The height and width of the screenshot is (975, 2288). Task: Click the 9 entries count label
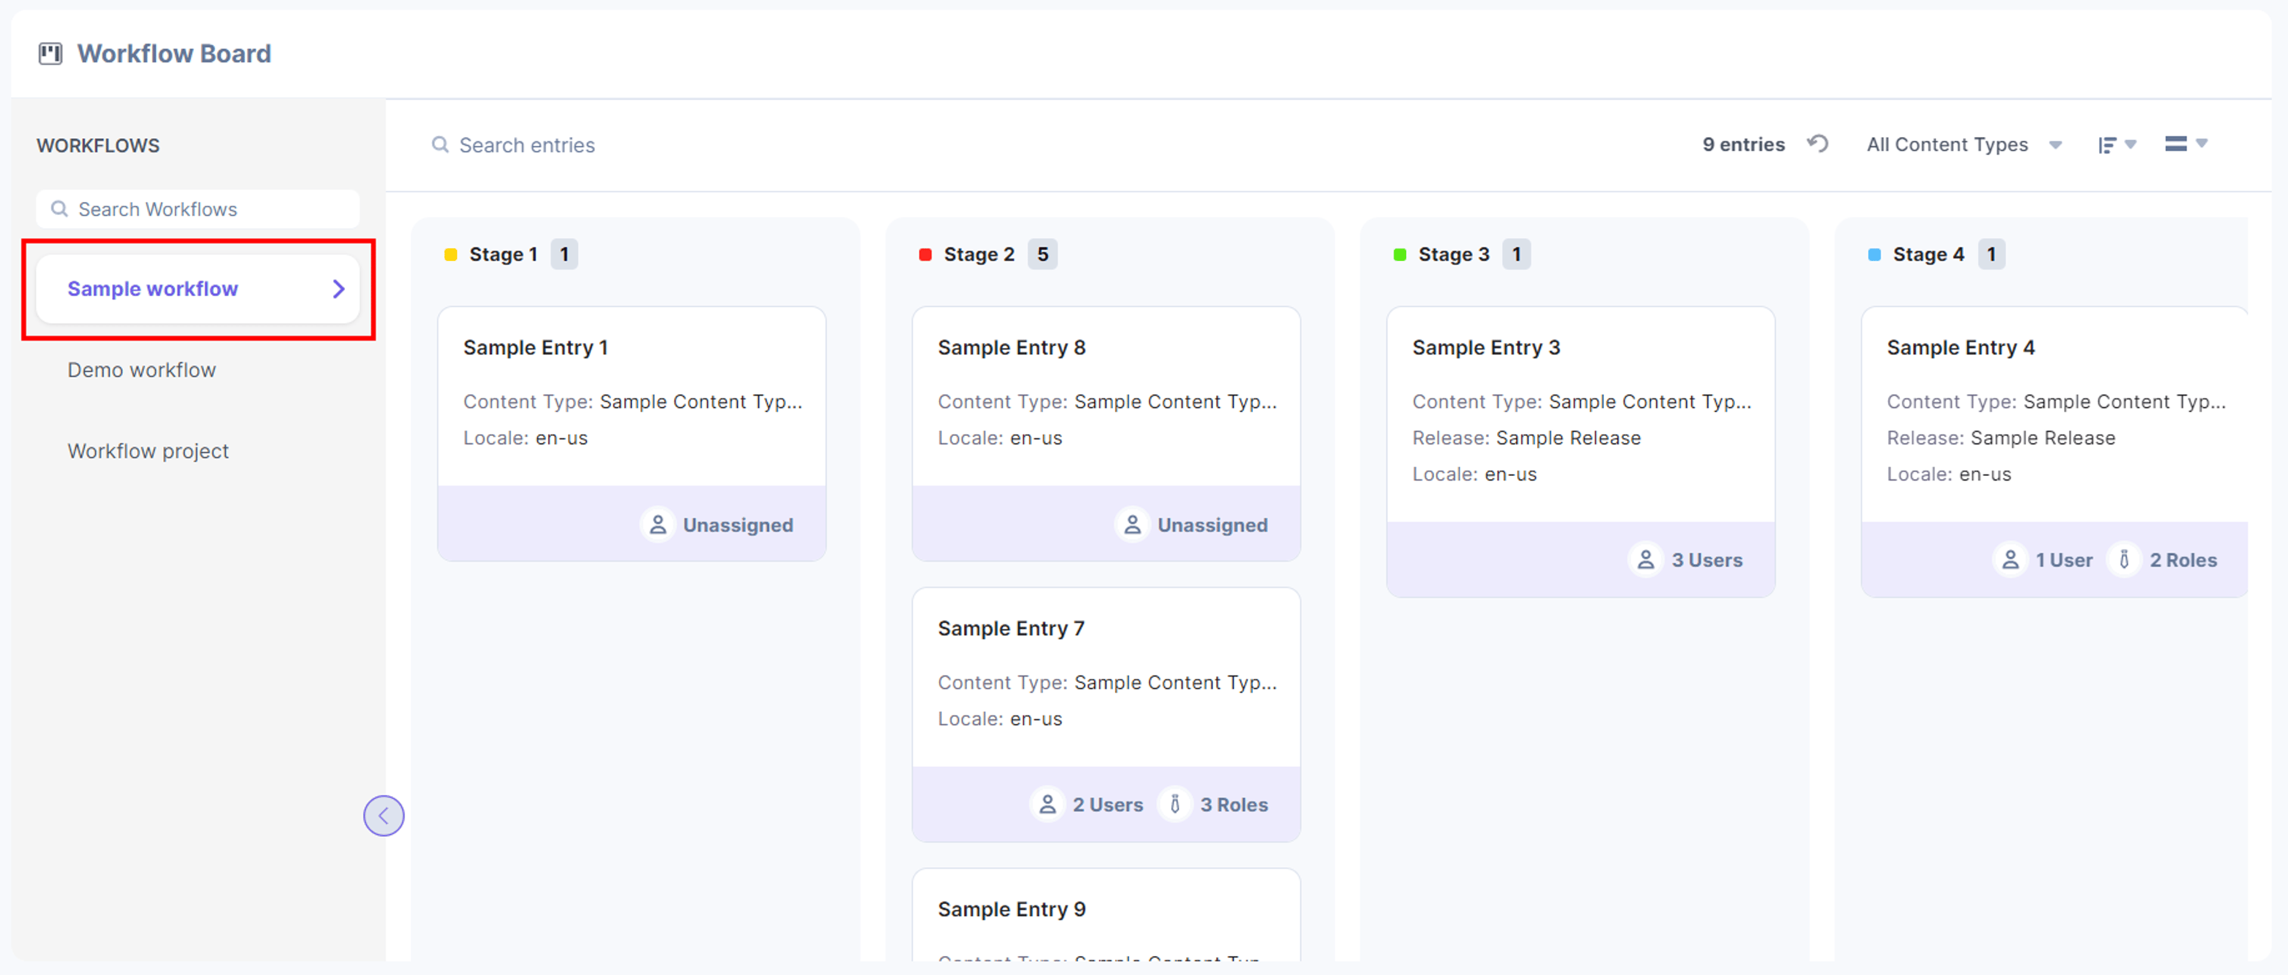click(x=1743, y=145)
